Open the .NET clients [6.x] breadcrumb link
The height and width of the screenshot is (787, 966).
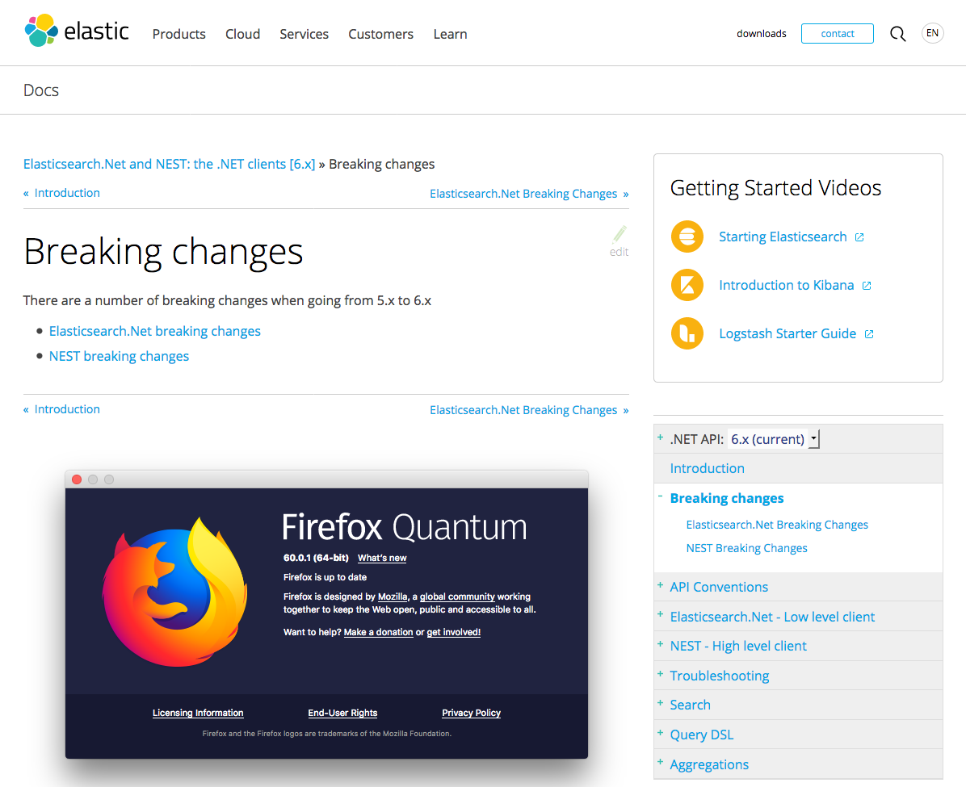click(x=170, y=165)
